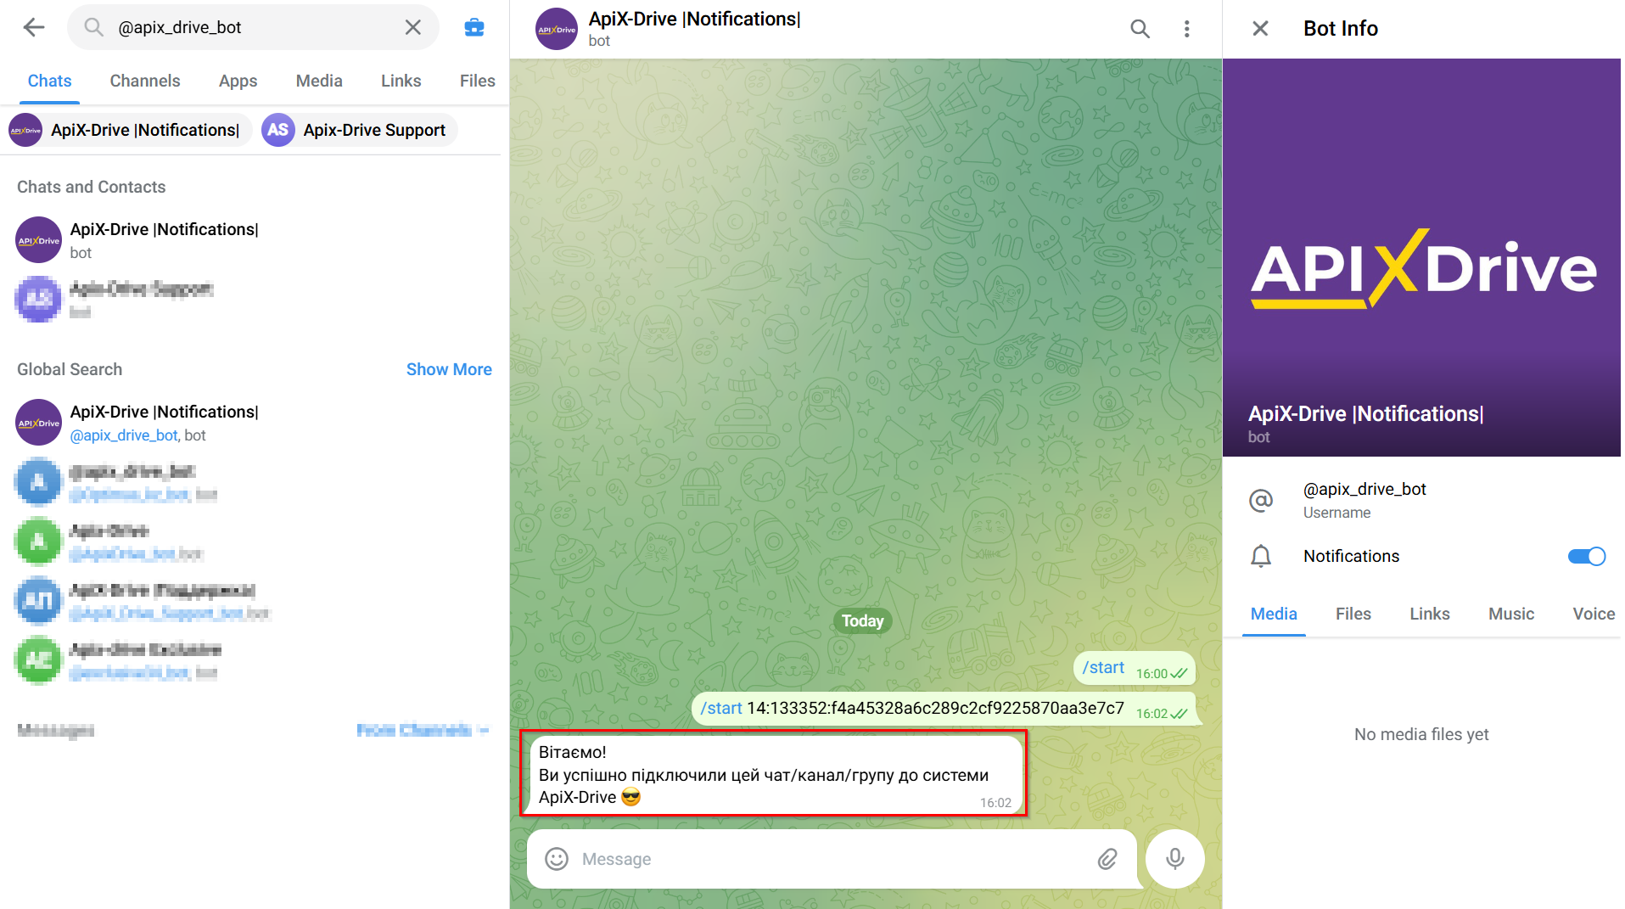1625x909 pixels.
Task: Open the Files tab in search panel
Action: pos(477,81)
